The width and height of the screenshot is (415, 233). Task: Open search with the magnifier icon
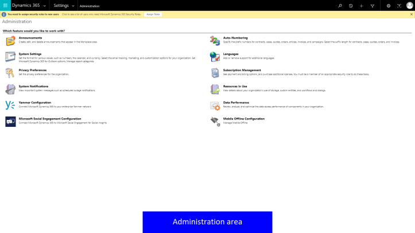tap(340, 6)
